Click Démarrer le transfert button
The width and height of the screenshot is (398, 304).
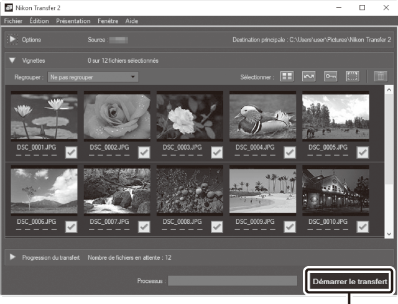click(349, 282)
